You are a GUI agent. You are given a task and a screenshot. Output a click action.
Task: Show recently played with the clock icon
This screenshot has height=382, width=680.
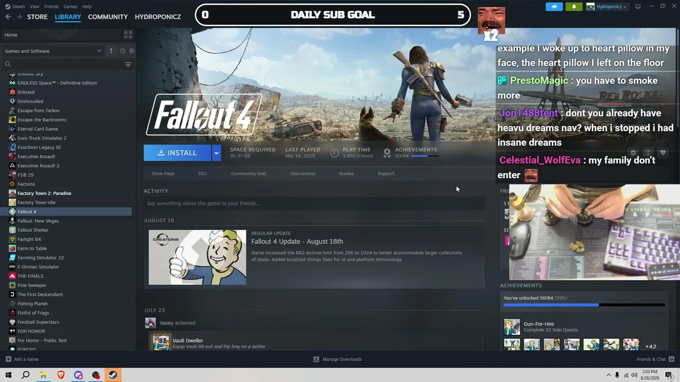point(122,51)
